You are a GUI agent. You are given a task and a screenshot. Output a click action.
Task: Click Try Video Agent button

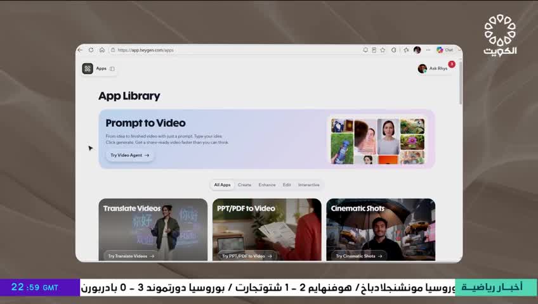pyautogui.click(x=129, y=155)
